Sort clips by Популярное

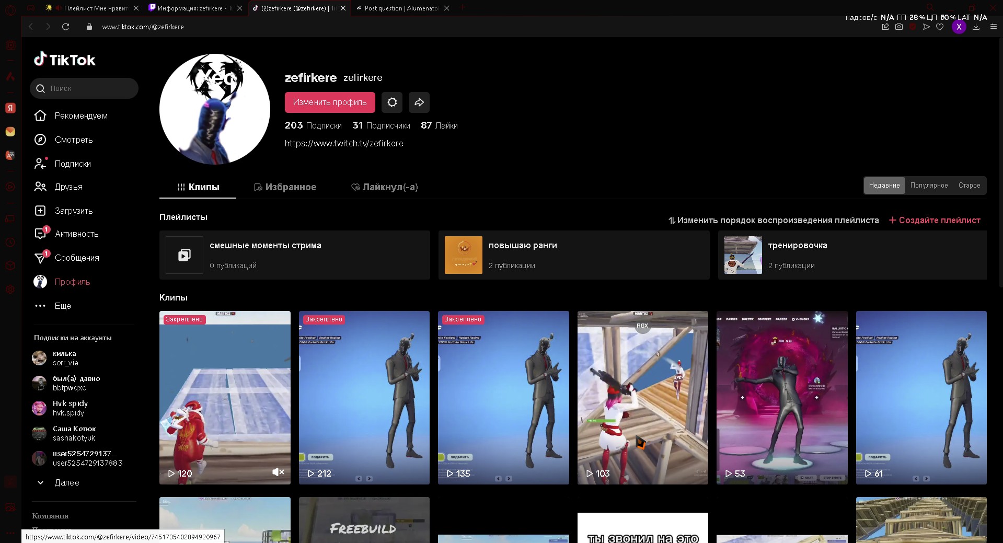929,186
